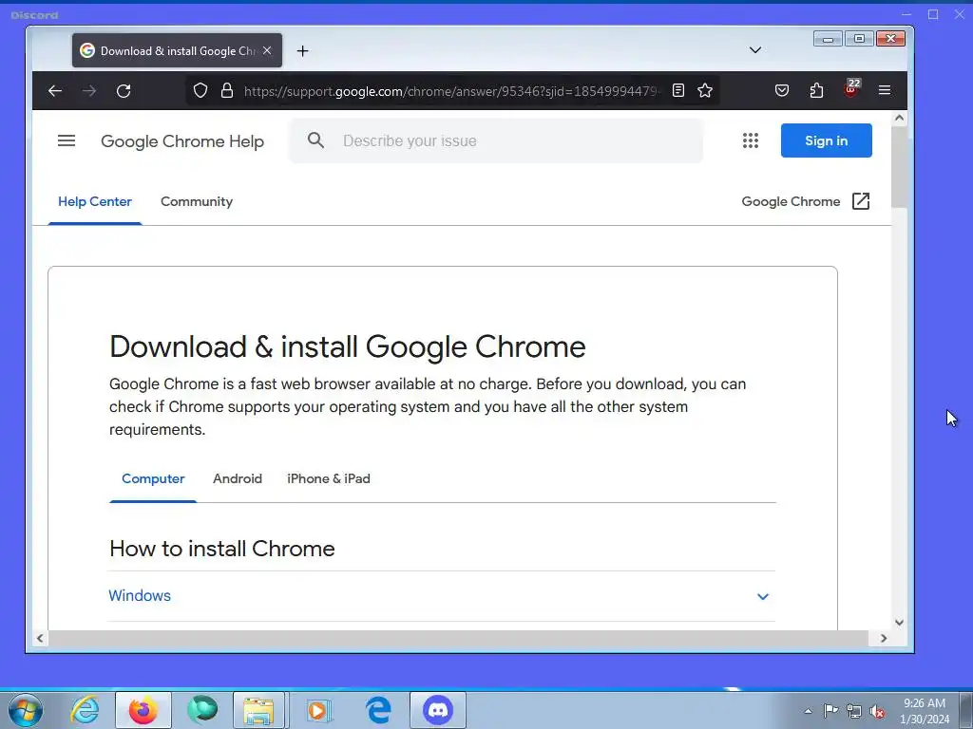Open the Google Chrome link text
The height and width of the screenshot is (729, 973).
click(791, 201)
